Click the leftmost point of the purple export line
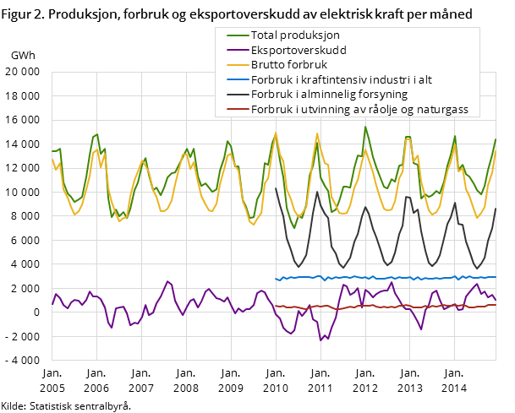This screenshot has width=515, height=413. pyautogui.click(x=52, y=304)
